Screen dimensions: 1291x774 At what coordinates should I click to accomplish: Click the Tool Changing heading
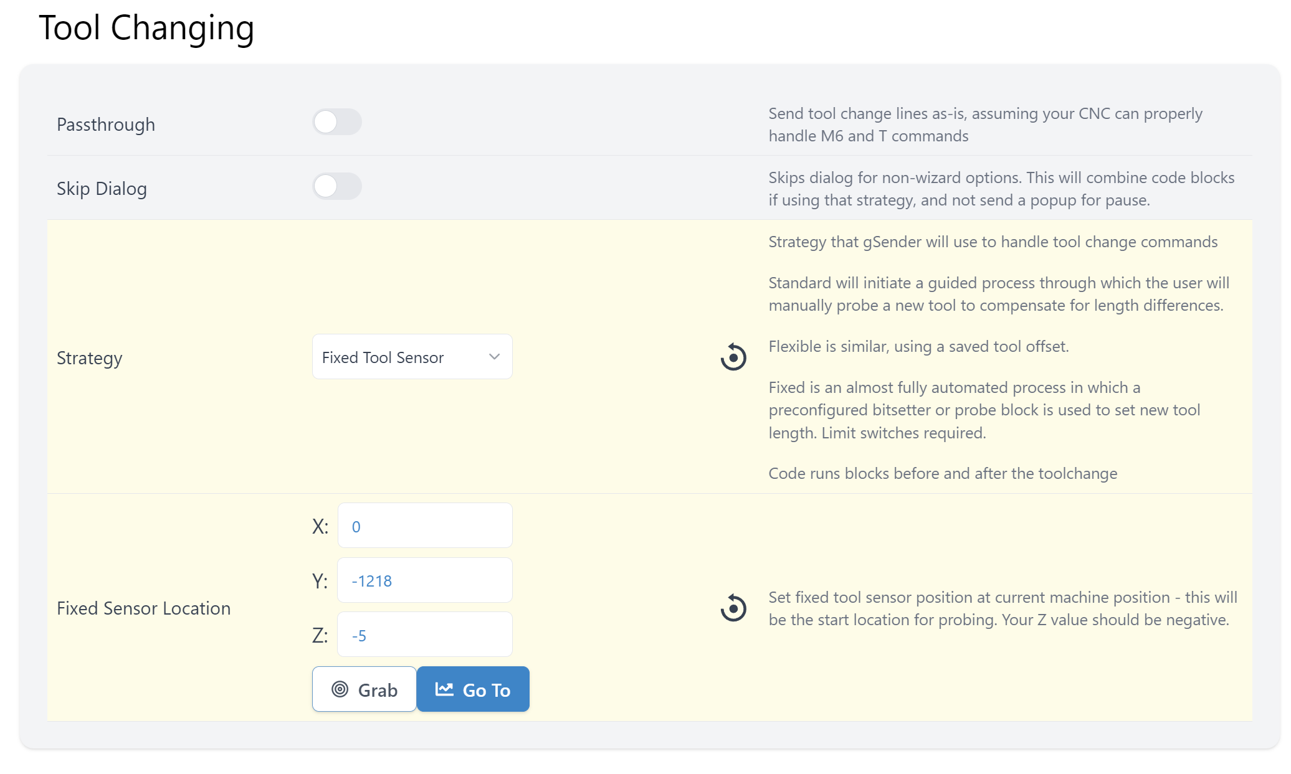(x=146, y=29)
